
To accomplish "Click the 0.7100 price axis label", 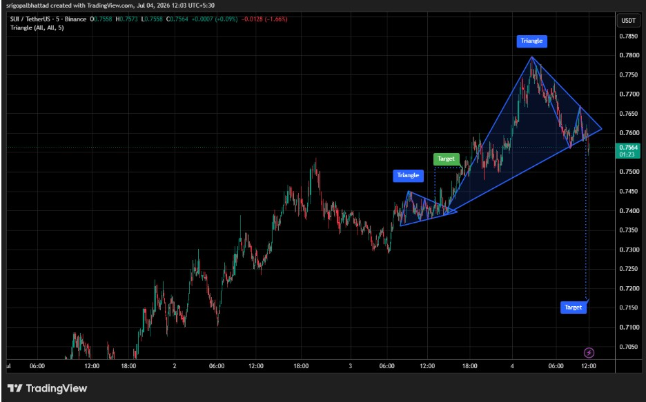I will [629, 328].
